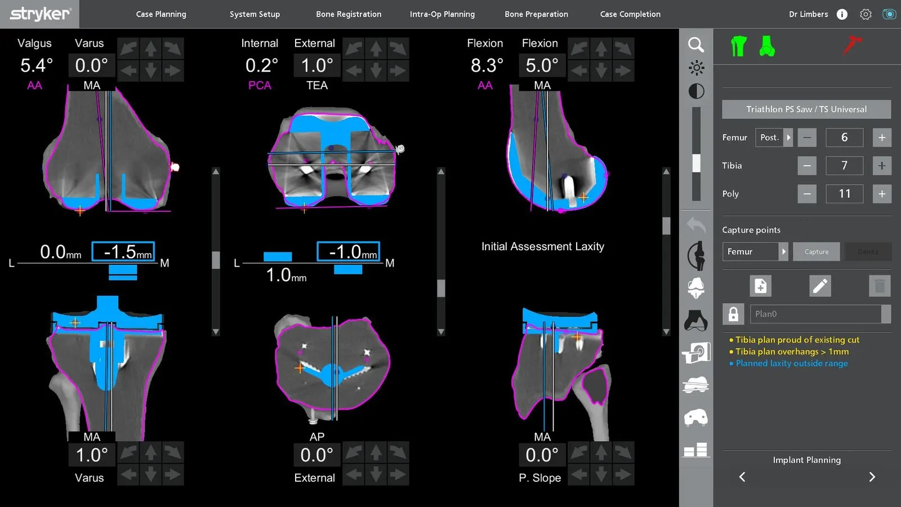Click the red probe tool icon
Viewport: 901px width, 507px height.
click(852, 45)
